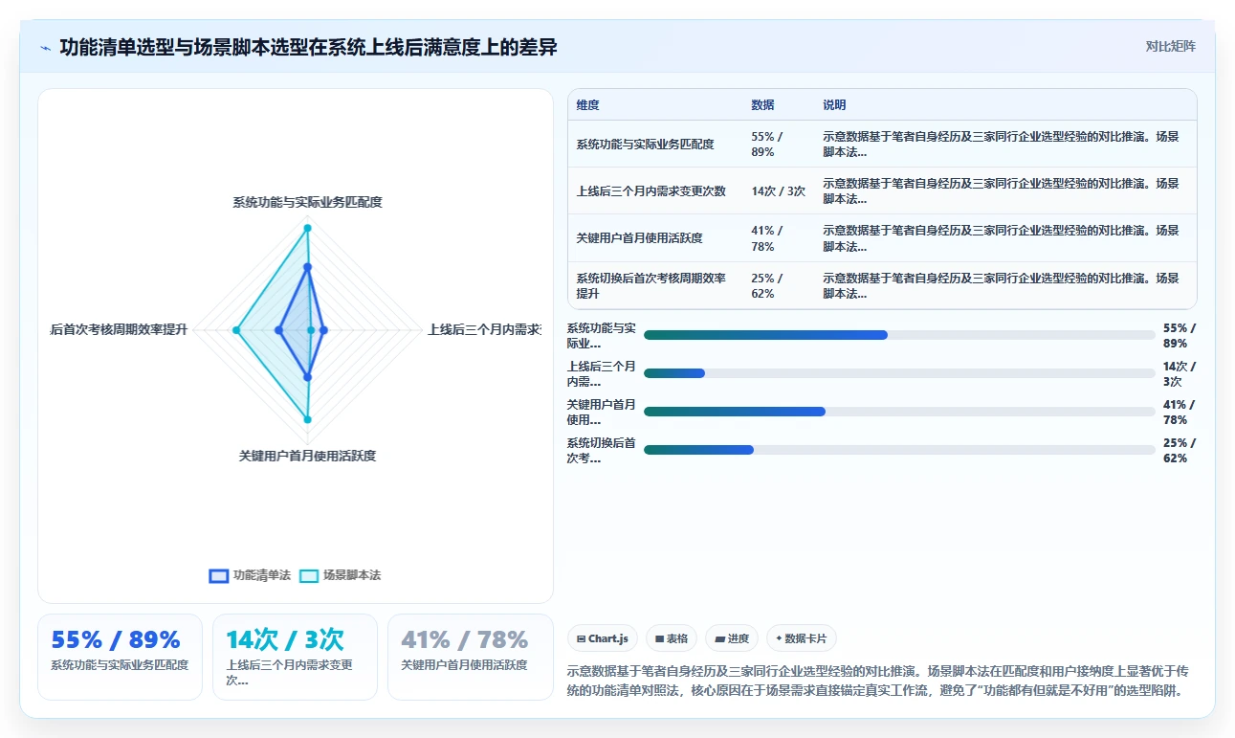The width and height of the screenshot is (1235, 738).
Task: Click the 14次 / 3次 table cell
Action: 778,190
